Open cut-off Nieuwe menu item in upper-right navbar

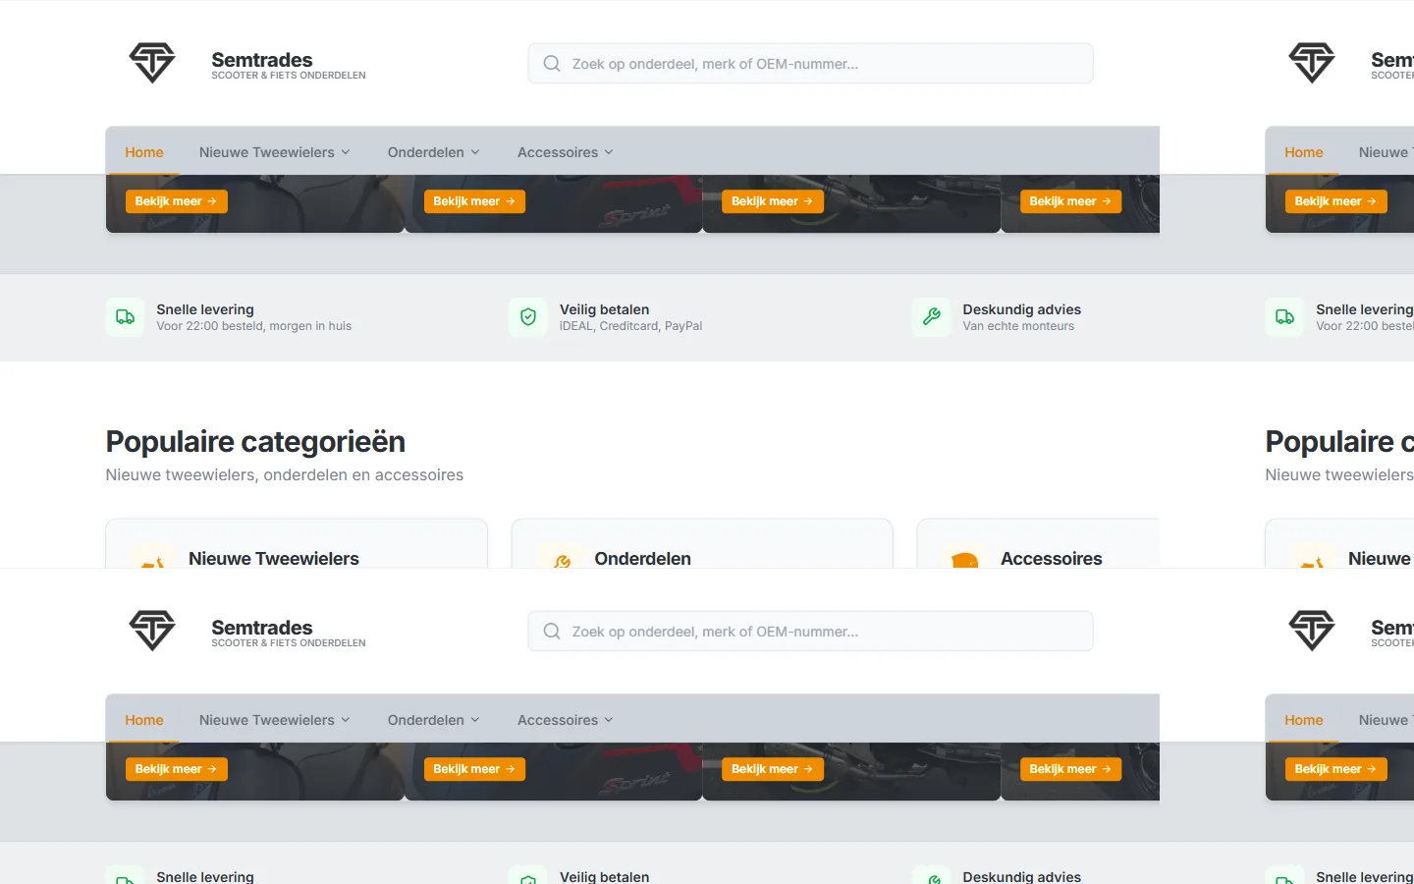pos(1386,152)
